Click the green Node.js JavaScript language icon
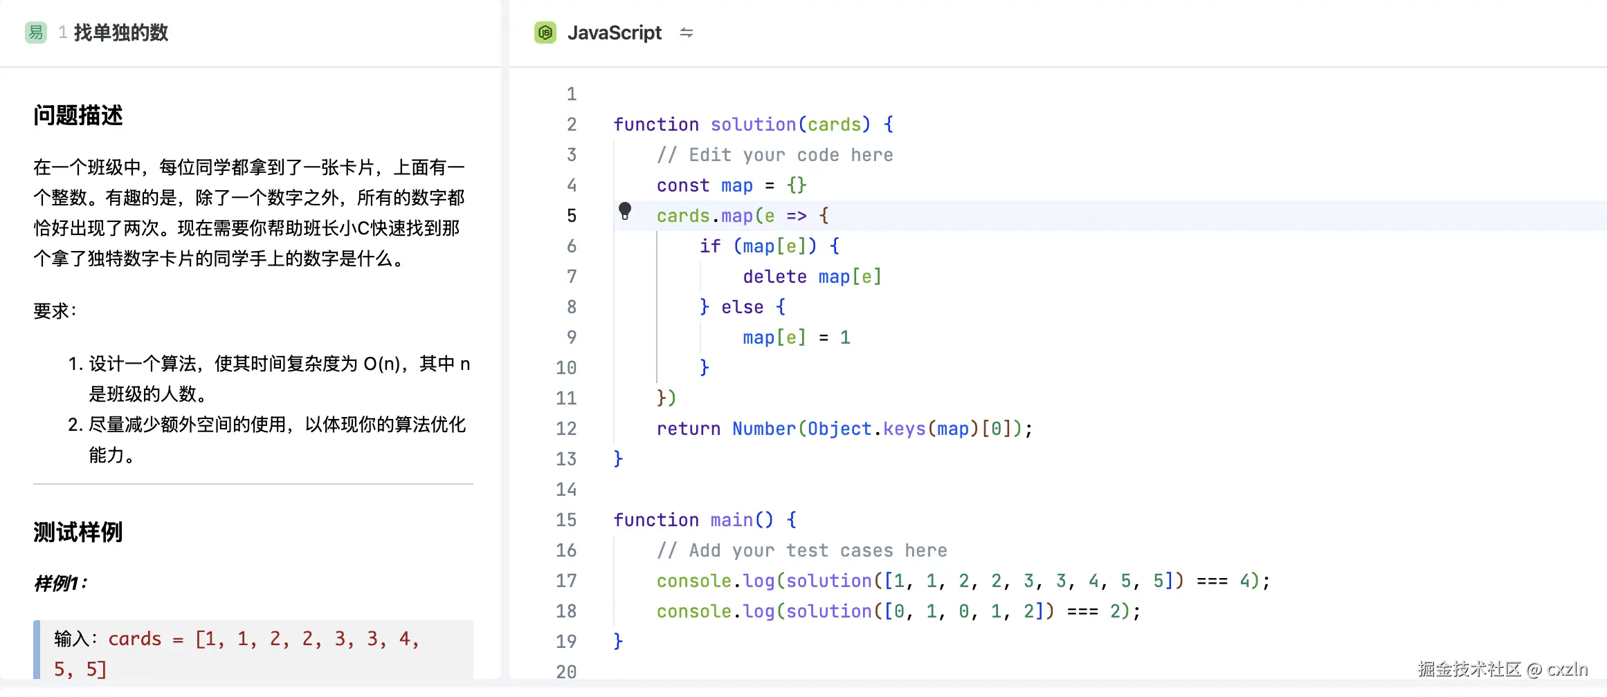This screenshot has width=1607, height=697. coord(545,32)
